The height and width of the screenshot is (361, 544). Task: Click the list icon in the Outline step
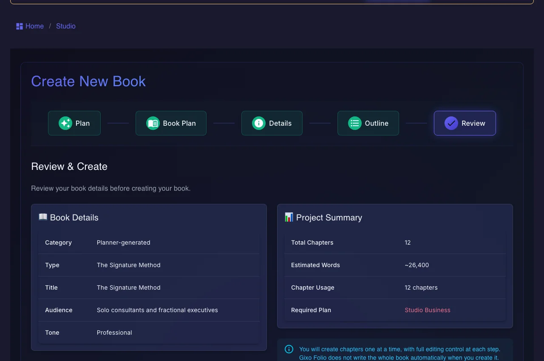(355, 123)
